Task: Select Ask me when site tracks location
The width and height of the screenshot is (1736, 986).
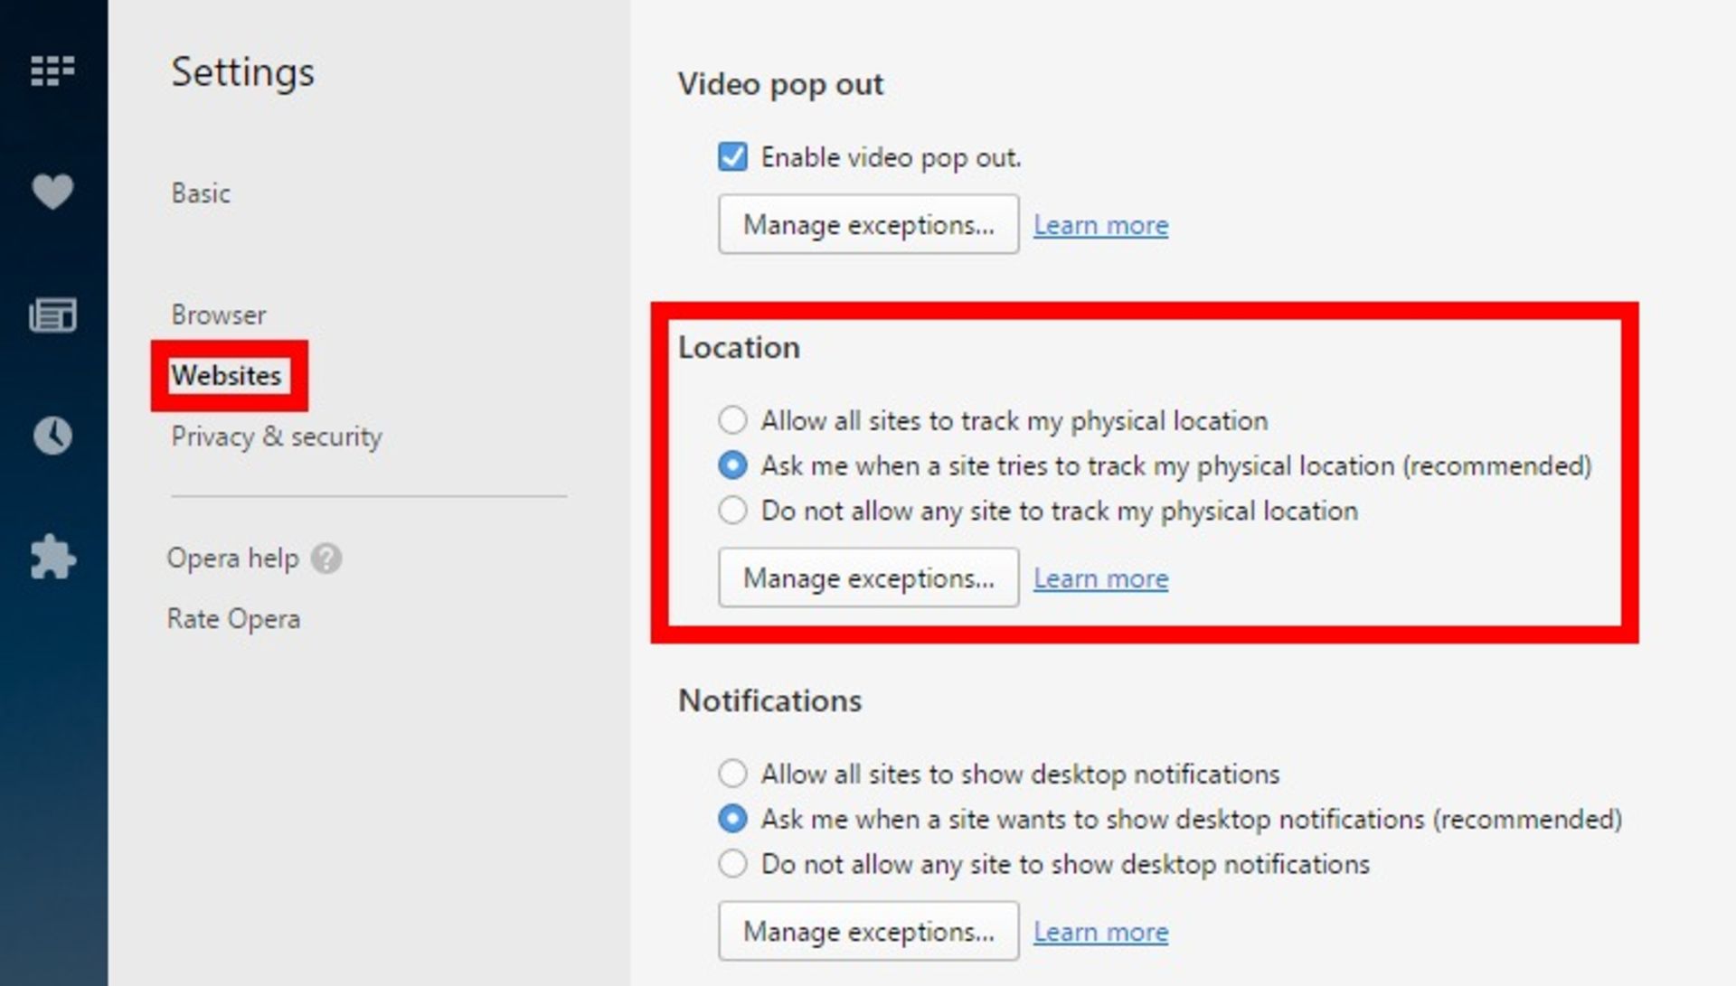Action: point(732,465)
